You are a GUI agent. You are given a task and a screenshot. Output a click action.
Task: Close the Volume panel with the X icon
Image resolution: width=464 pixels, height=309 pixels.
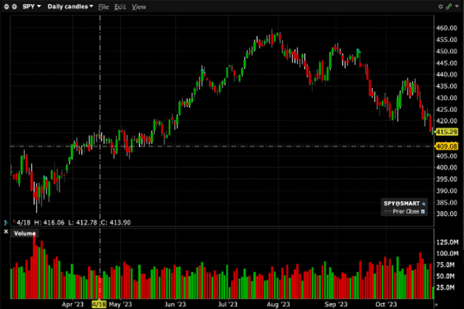[x=6, y=232]
